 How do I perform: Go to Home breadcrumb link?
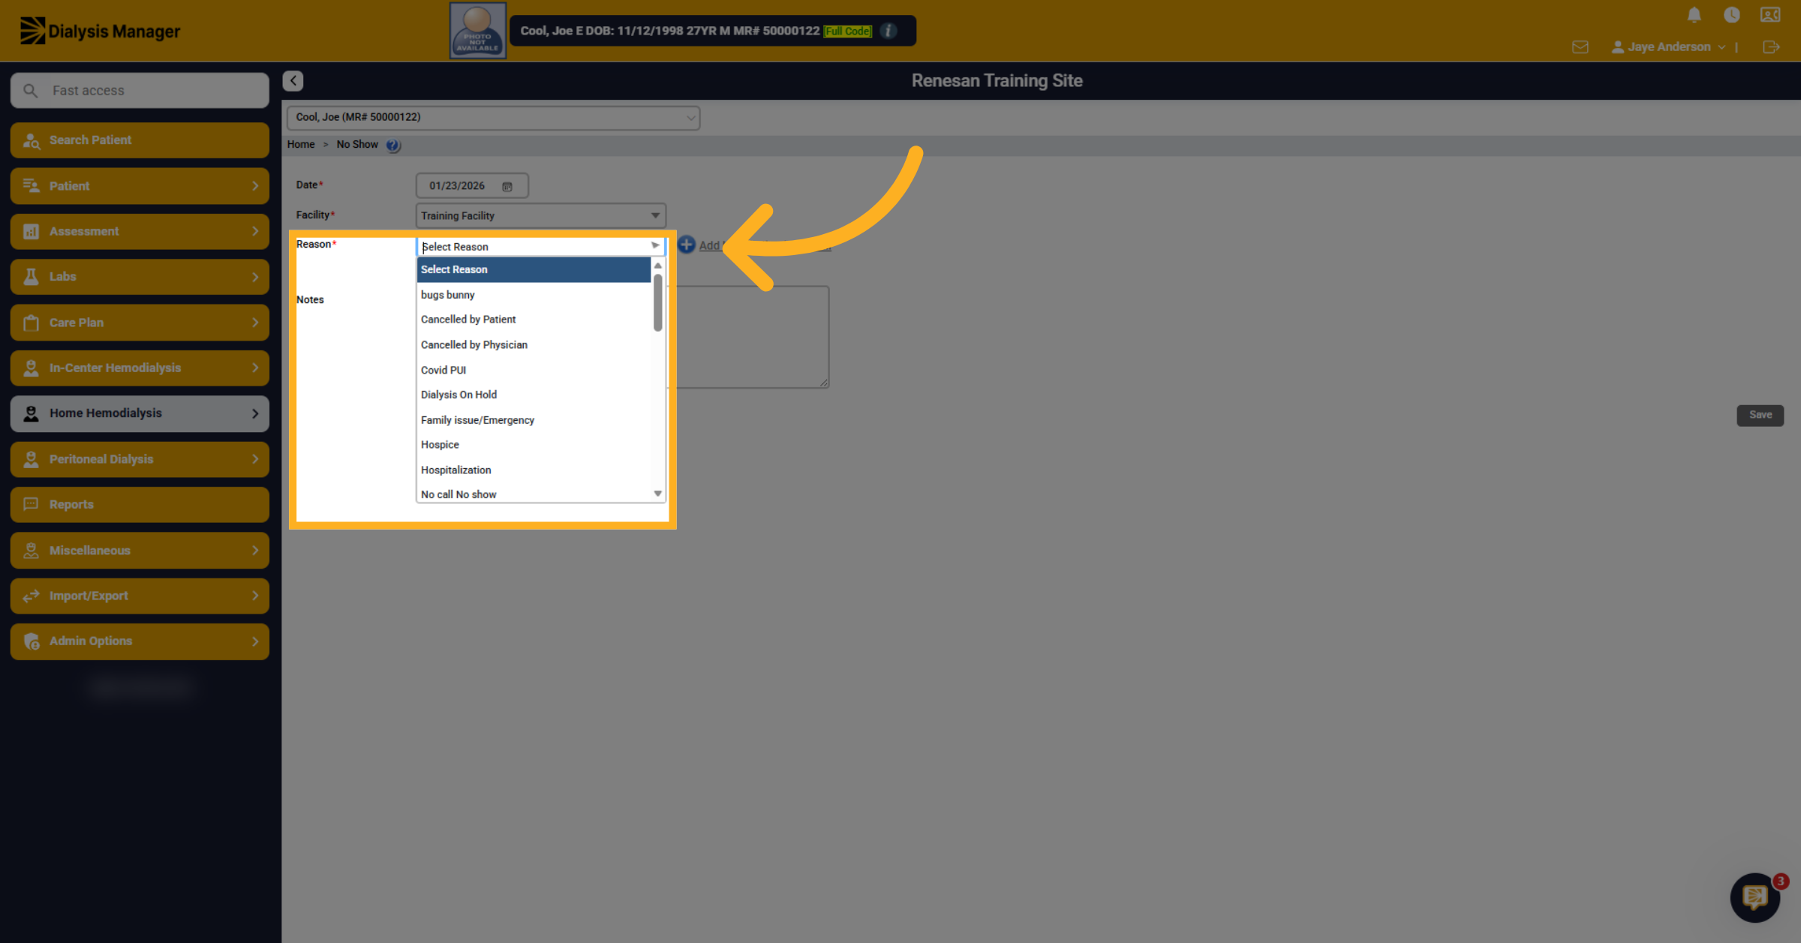301,144
